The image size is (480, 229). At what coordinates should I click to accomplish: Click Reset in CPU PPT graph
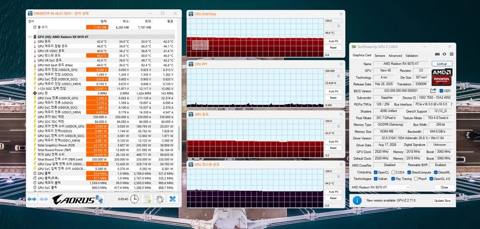333,98
